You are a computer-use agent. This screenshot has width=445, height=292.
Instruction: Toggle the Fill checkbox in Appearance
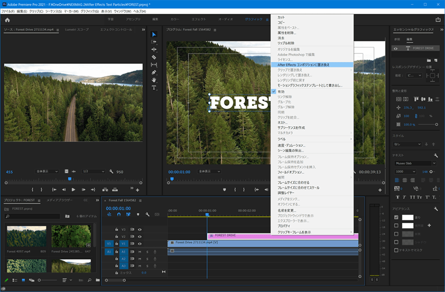(x=396, y=217)
